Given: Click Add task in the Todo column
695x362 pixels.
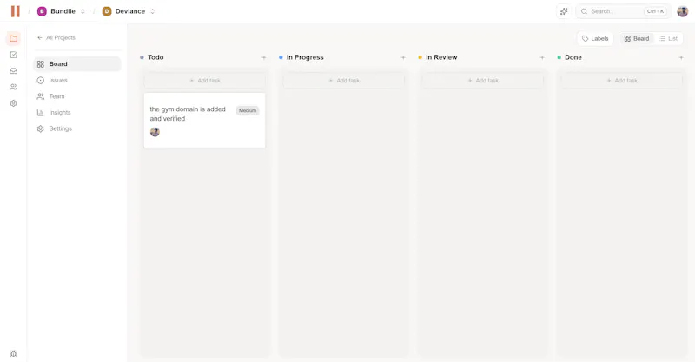Looking at the screenshot, I should click(x=205, y=81).
